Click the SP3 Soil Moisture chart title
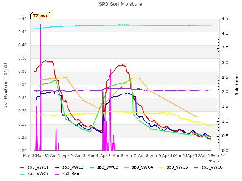The width and height of the screenshot is (242, 181). pyautogui.click(x=121, y=4)
